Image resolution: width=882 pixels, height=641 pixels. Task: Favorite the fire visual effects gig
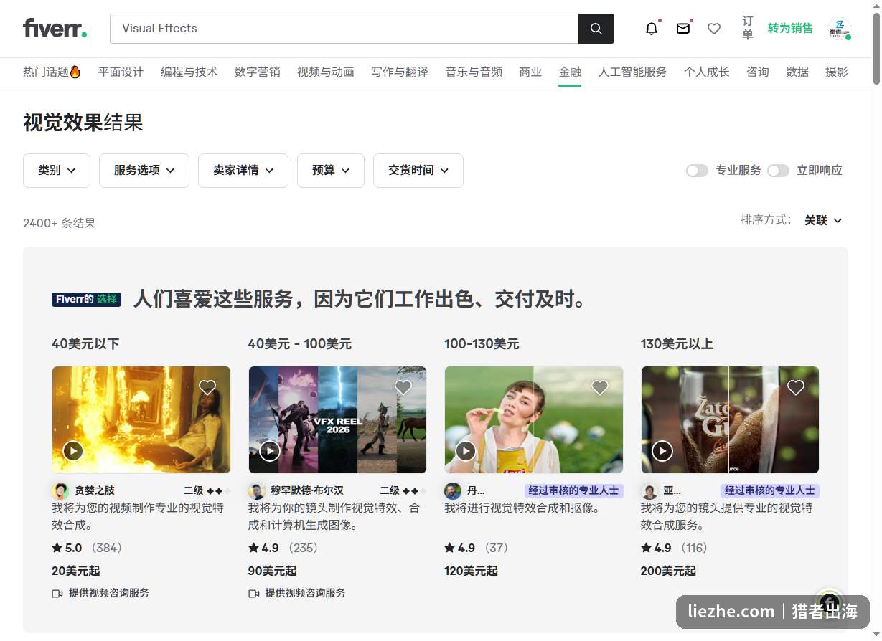point(207,388)
